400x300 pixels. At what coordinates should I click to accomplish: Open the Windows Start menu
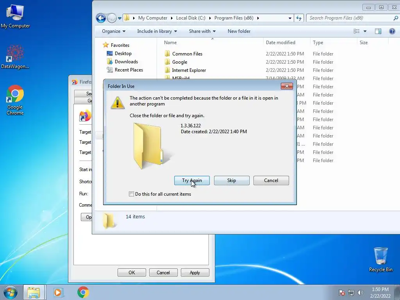11,292
